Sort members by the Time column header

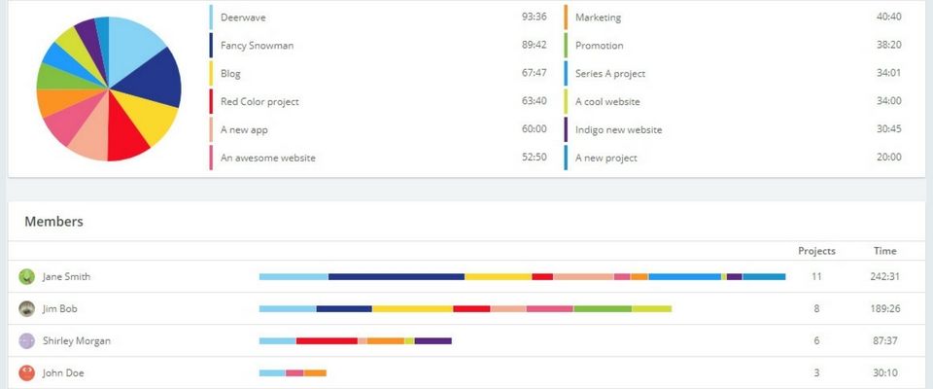click(x=884, y=251)
